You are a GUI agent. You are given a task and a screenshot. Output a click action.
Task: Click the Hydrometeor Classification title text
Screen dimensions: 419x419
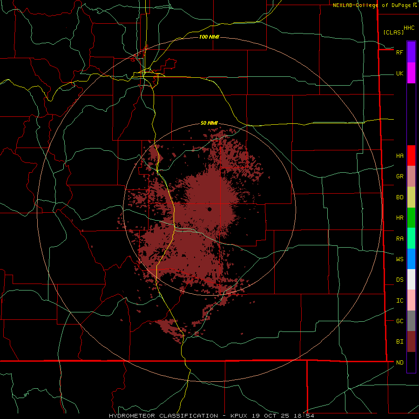[x=163, y=416]
